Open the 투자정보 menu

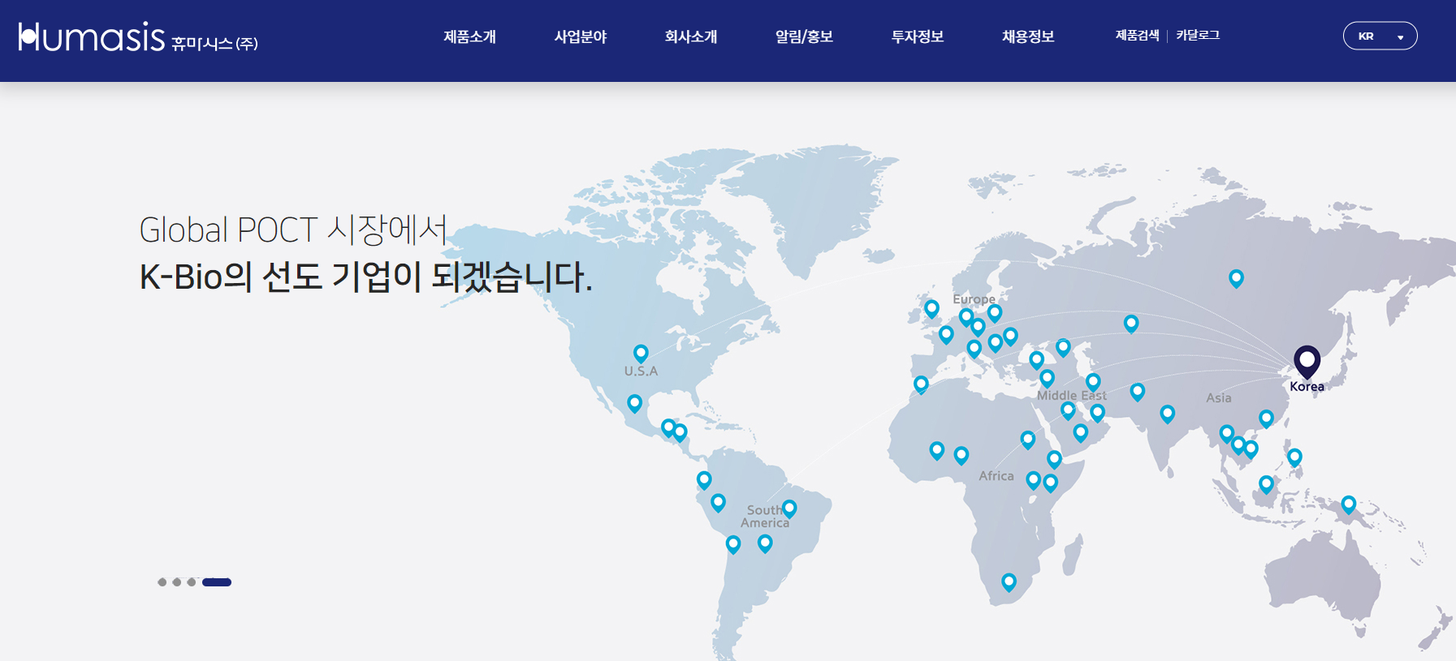(918, 36)
